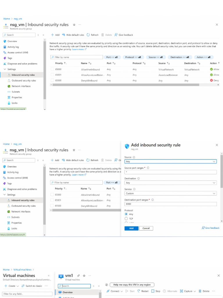
Task: Click the info icon next to Source label
Action: [134, 157]
